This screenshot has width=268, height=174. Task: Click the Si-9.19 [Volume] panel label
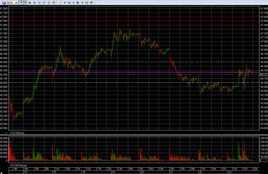(17, 165)
